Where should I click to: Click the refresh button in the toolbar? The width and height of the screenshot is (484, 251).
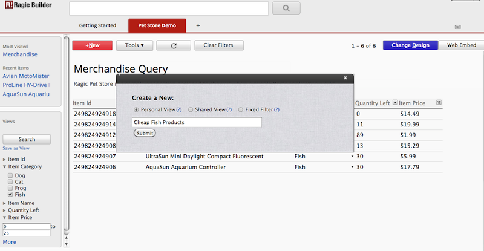point(173,45)
